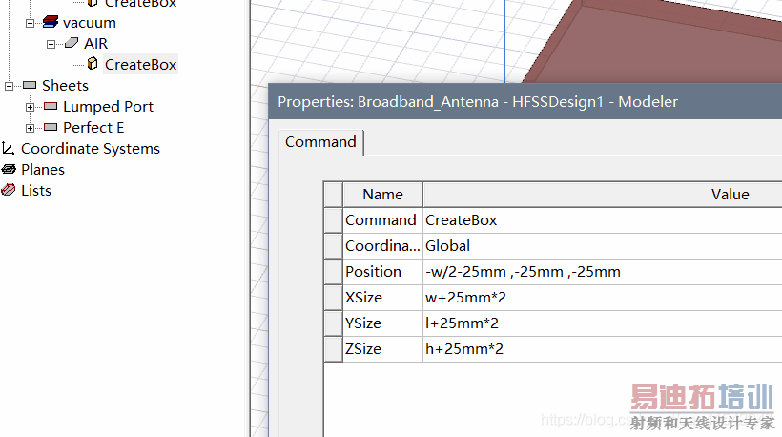This screenshot has width=782, height=437.
Task: Expand the Perfect E node
Action: point(30,128)
